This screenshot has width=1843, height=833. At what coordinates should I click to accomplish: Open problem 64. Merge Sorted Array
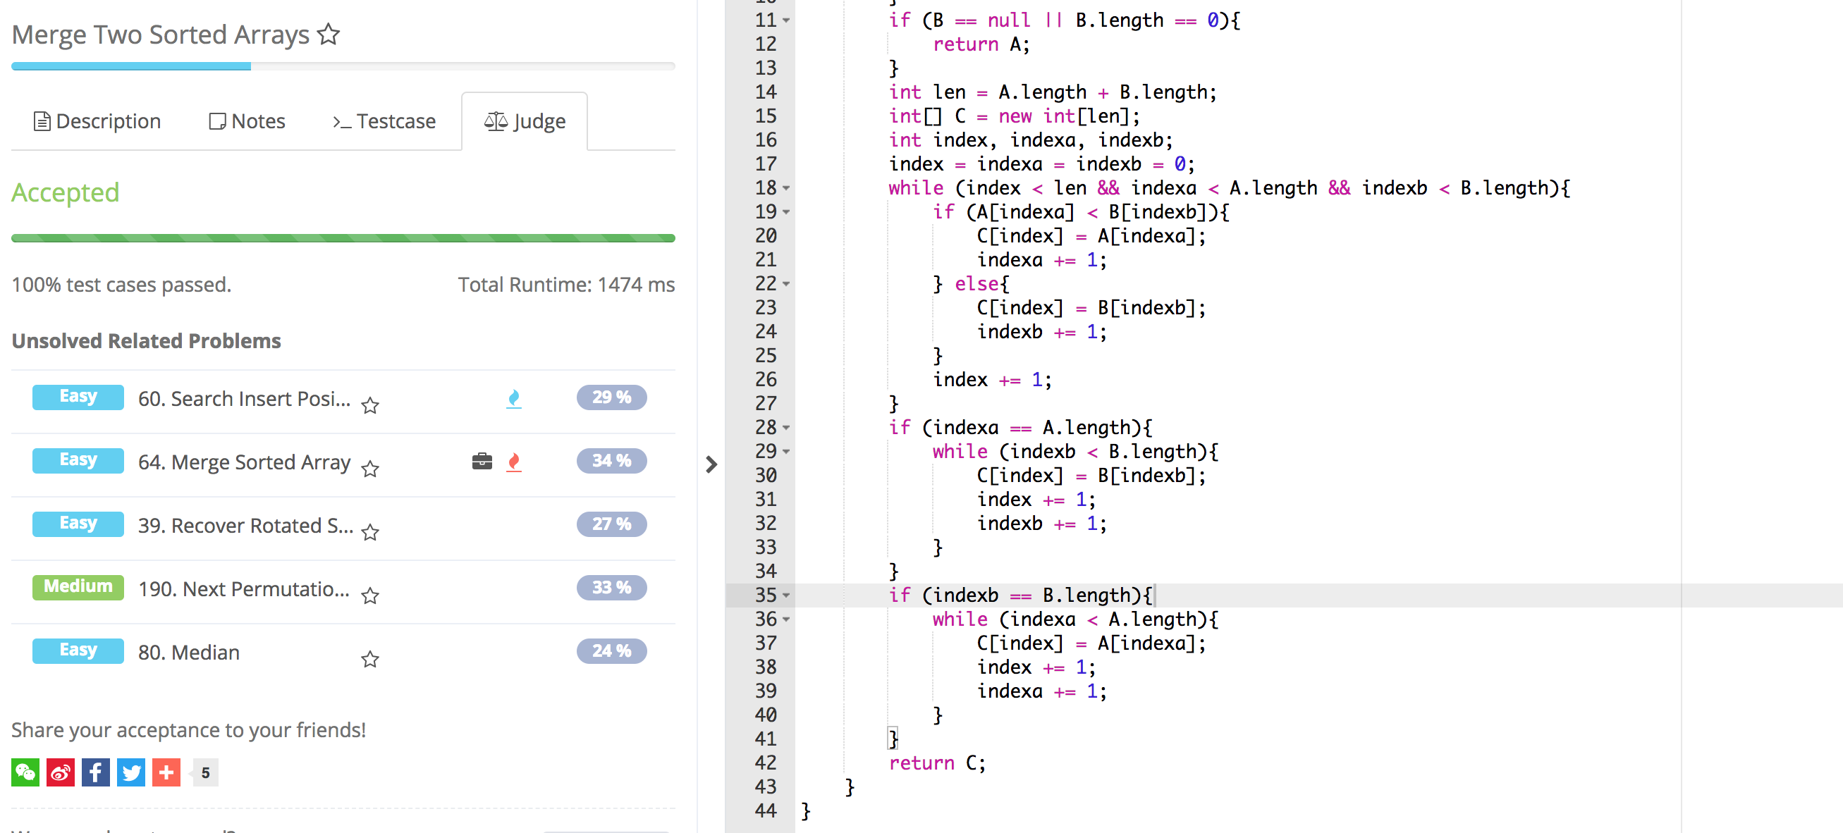(x=244, y=462)
